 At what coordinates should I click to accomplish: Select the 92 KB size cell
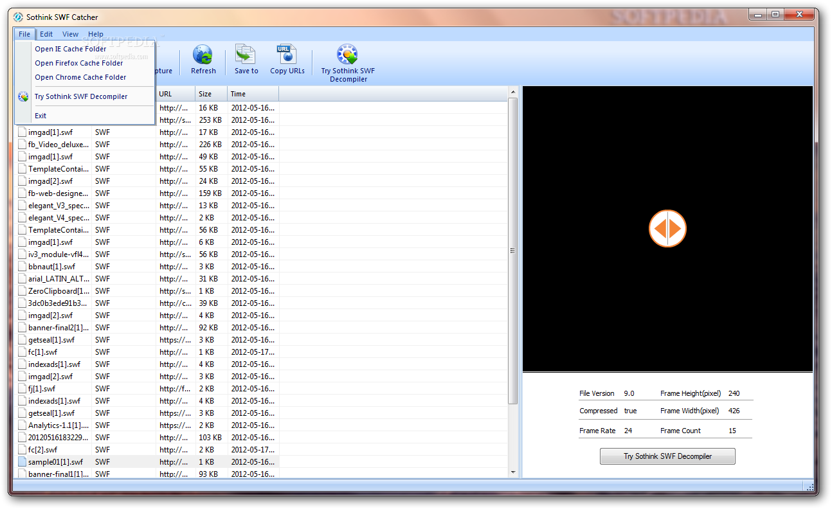click(208, 328)
